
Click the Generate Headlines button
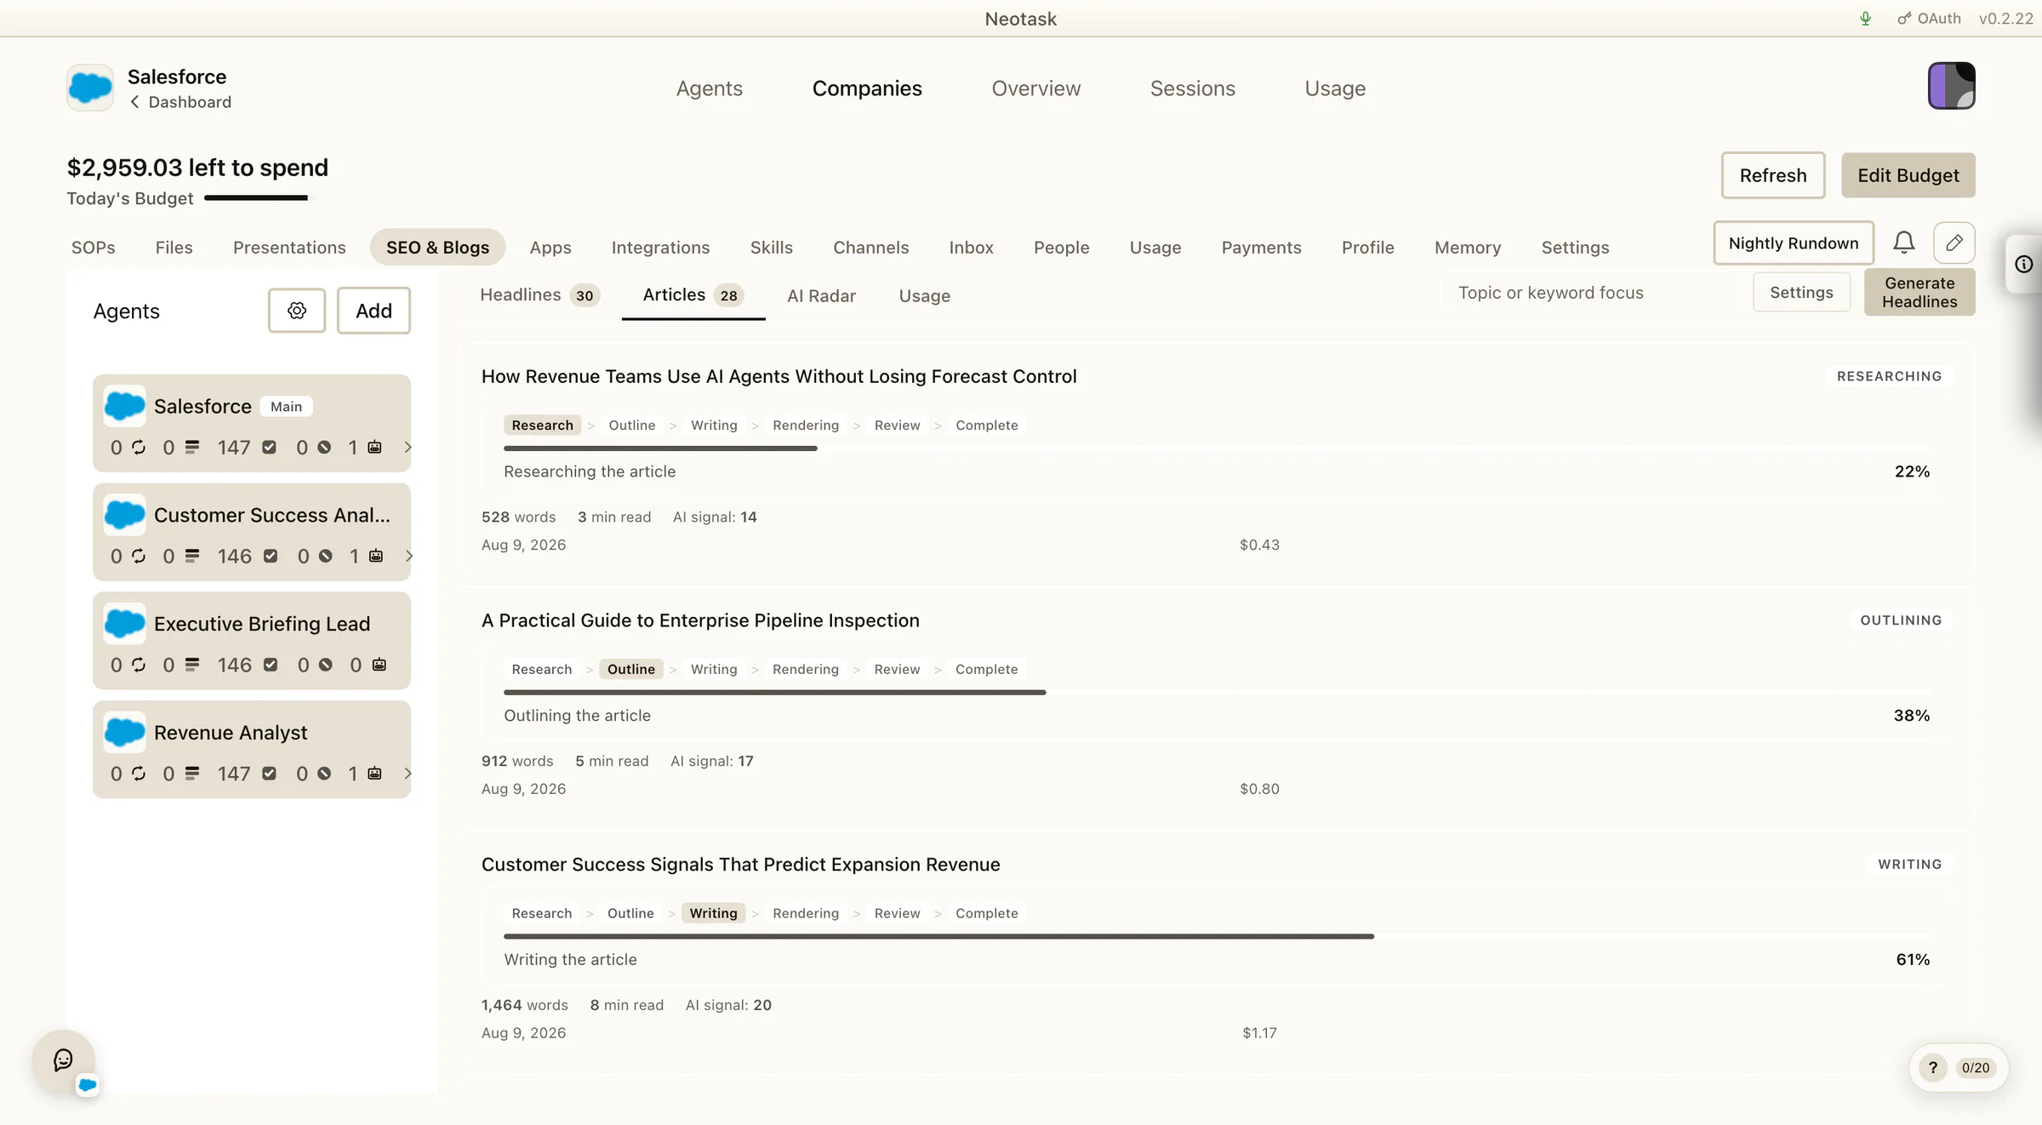click(x=1919, y=292)
